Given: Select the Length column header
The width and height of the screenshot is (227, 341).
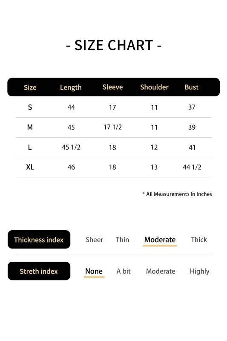Looking at the screenshot, I should [x=71, y=87].
